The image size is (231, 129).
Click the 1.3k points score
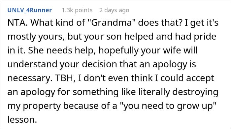(77, 10)
